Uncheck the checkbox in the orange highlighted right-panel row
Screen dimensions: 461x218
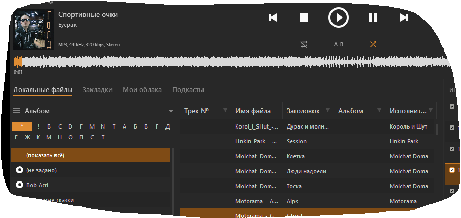[452, 170]
